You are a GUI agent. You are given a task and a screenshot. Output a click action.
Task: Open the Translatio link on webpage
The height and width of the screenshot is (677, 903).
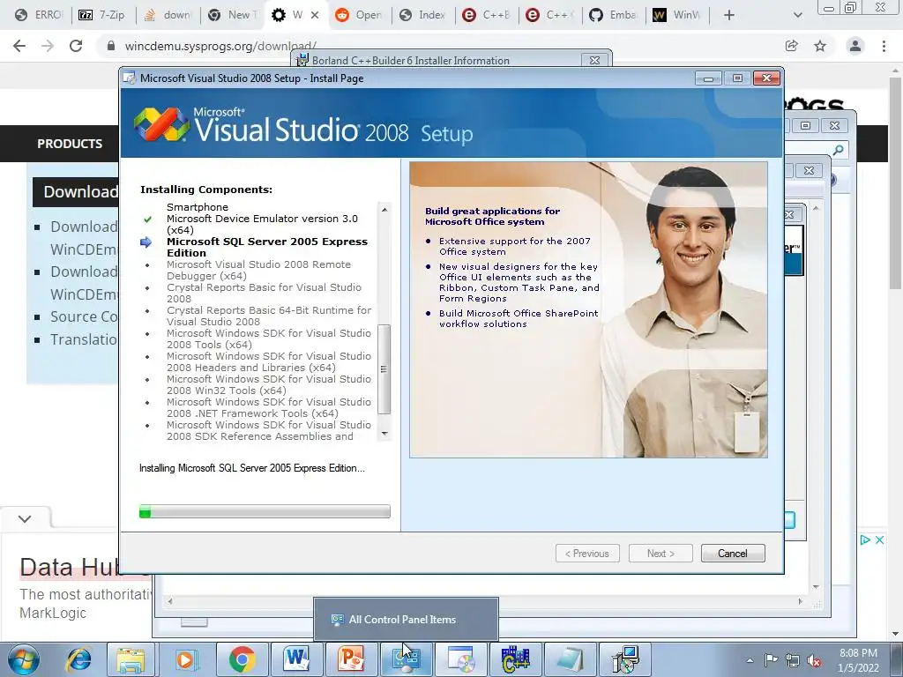coord(84,339)
